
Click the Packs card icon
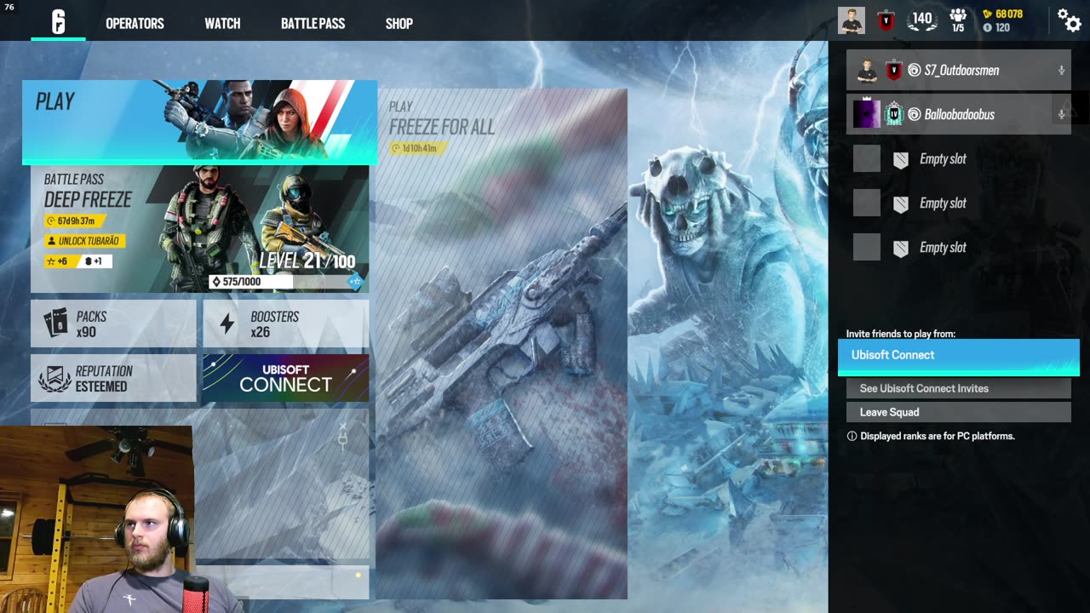[x=55, y=324]
